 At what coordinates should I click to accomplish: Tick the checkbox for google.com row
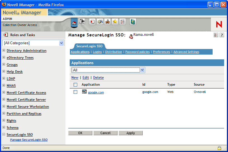[x=75, y=92]
